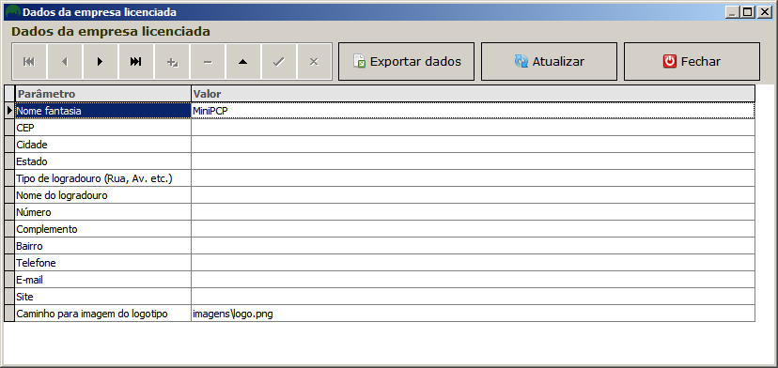
Task: Click the empty E-mail value cell
Action: coord(474,280)
